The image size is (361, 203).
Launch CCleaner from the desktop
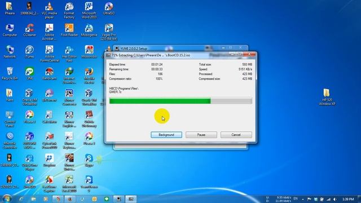coord(30,30)
